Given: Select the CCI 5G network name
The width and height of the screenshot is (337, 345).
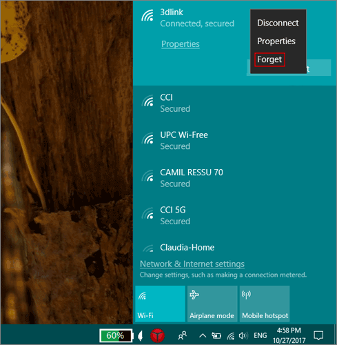Looking at the screenshot, I should point(173,210).
